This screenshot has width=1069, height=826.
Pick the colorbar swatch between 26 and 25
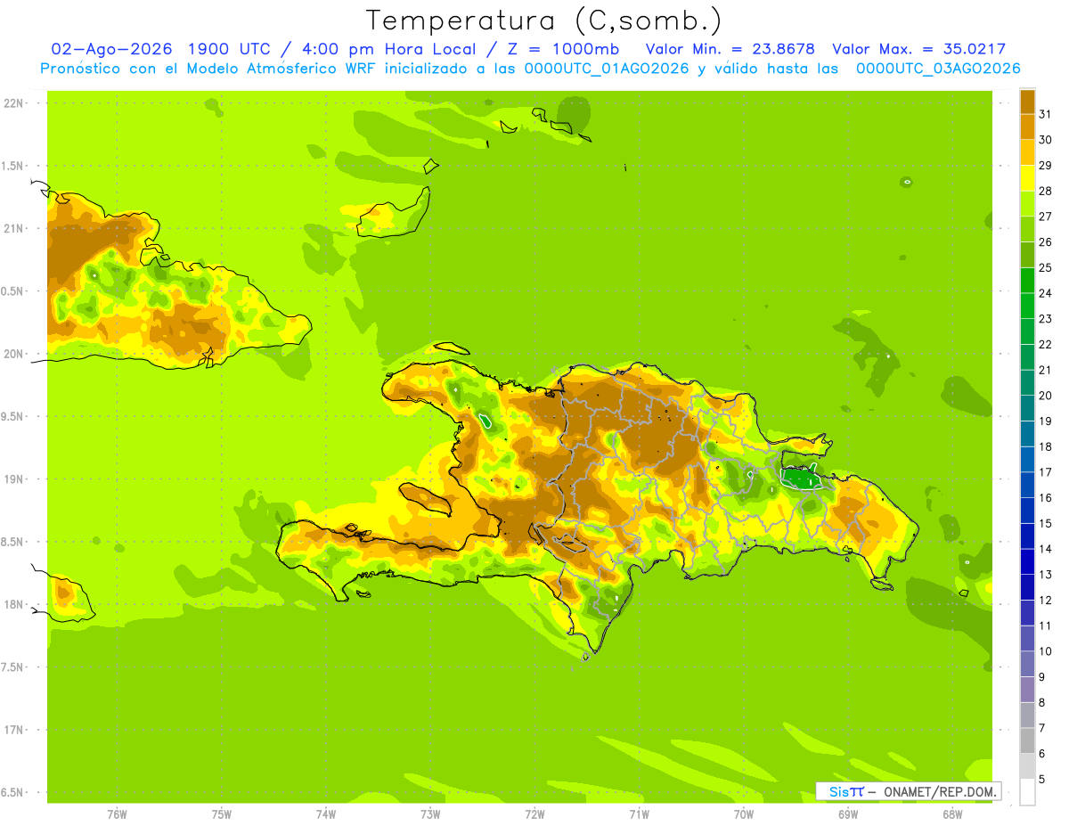(x=1027, y=255)
